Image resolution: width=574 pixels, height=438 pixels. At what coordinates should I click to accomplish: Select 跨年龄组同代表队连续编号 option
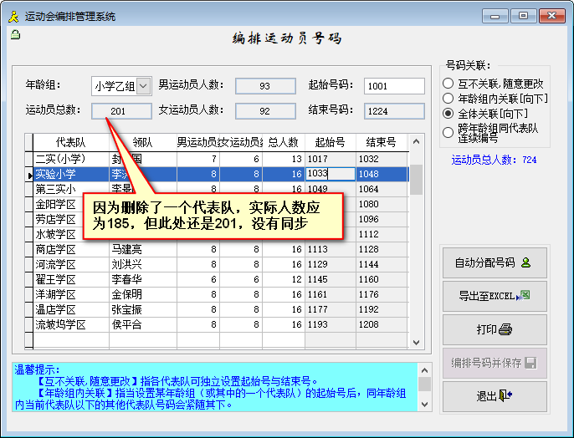click(x=448, y=130)
